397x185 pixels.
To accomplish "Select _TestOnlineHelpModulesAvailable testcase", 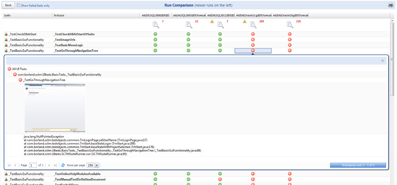I will coord(77,174).
